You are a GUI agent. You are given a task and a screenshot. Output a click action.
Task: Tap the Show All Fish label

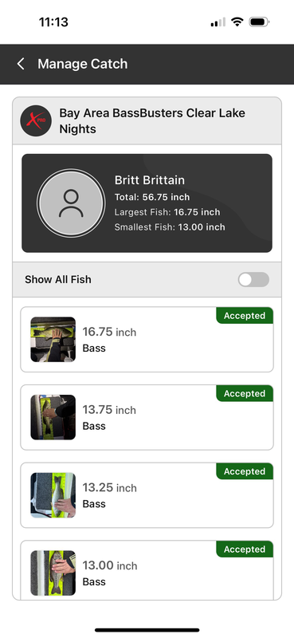58,280
